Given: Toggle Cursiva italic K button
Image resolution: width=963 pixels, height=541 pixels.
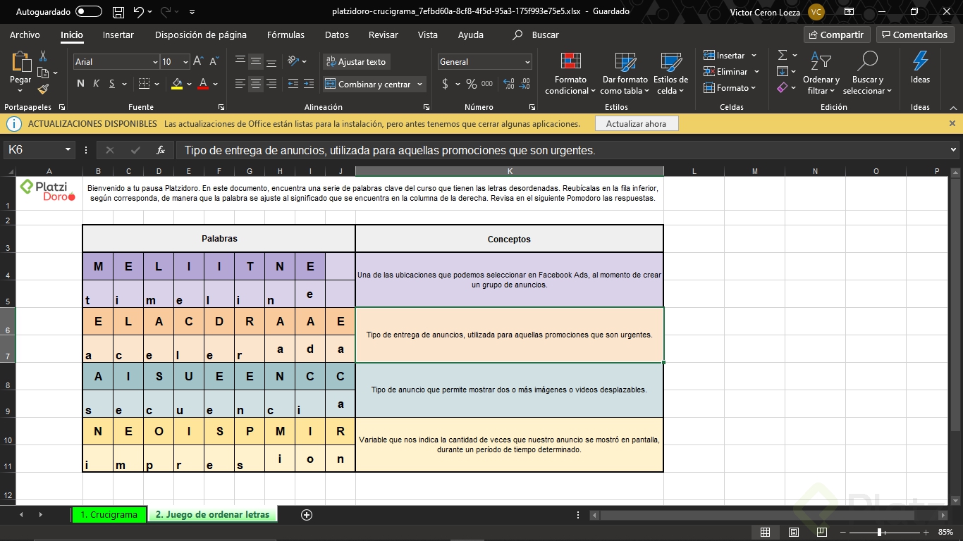Looking at the screenshot, I should [x=96, y=84].
